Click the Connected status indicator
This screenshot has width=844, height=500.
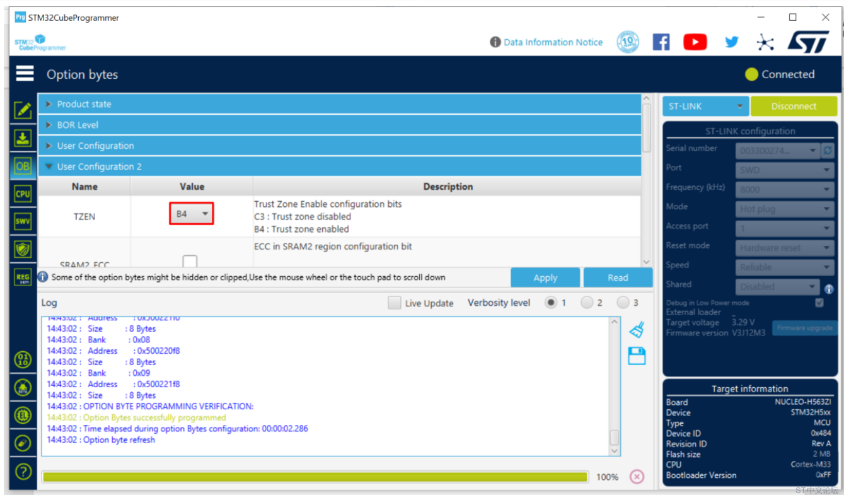pos(780,74)
